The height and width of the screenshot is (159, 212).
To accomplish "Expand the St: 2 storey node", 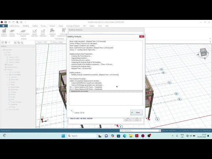I will click(x=6, y=110).
